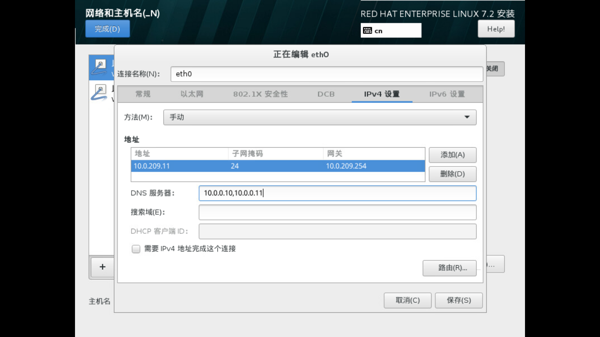Click the 添加(A) add address button
Image resolution: width=600 pixels, height=337 pixels.
pos(452,155)
